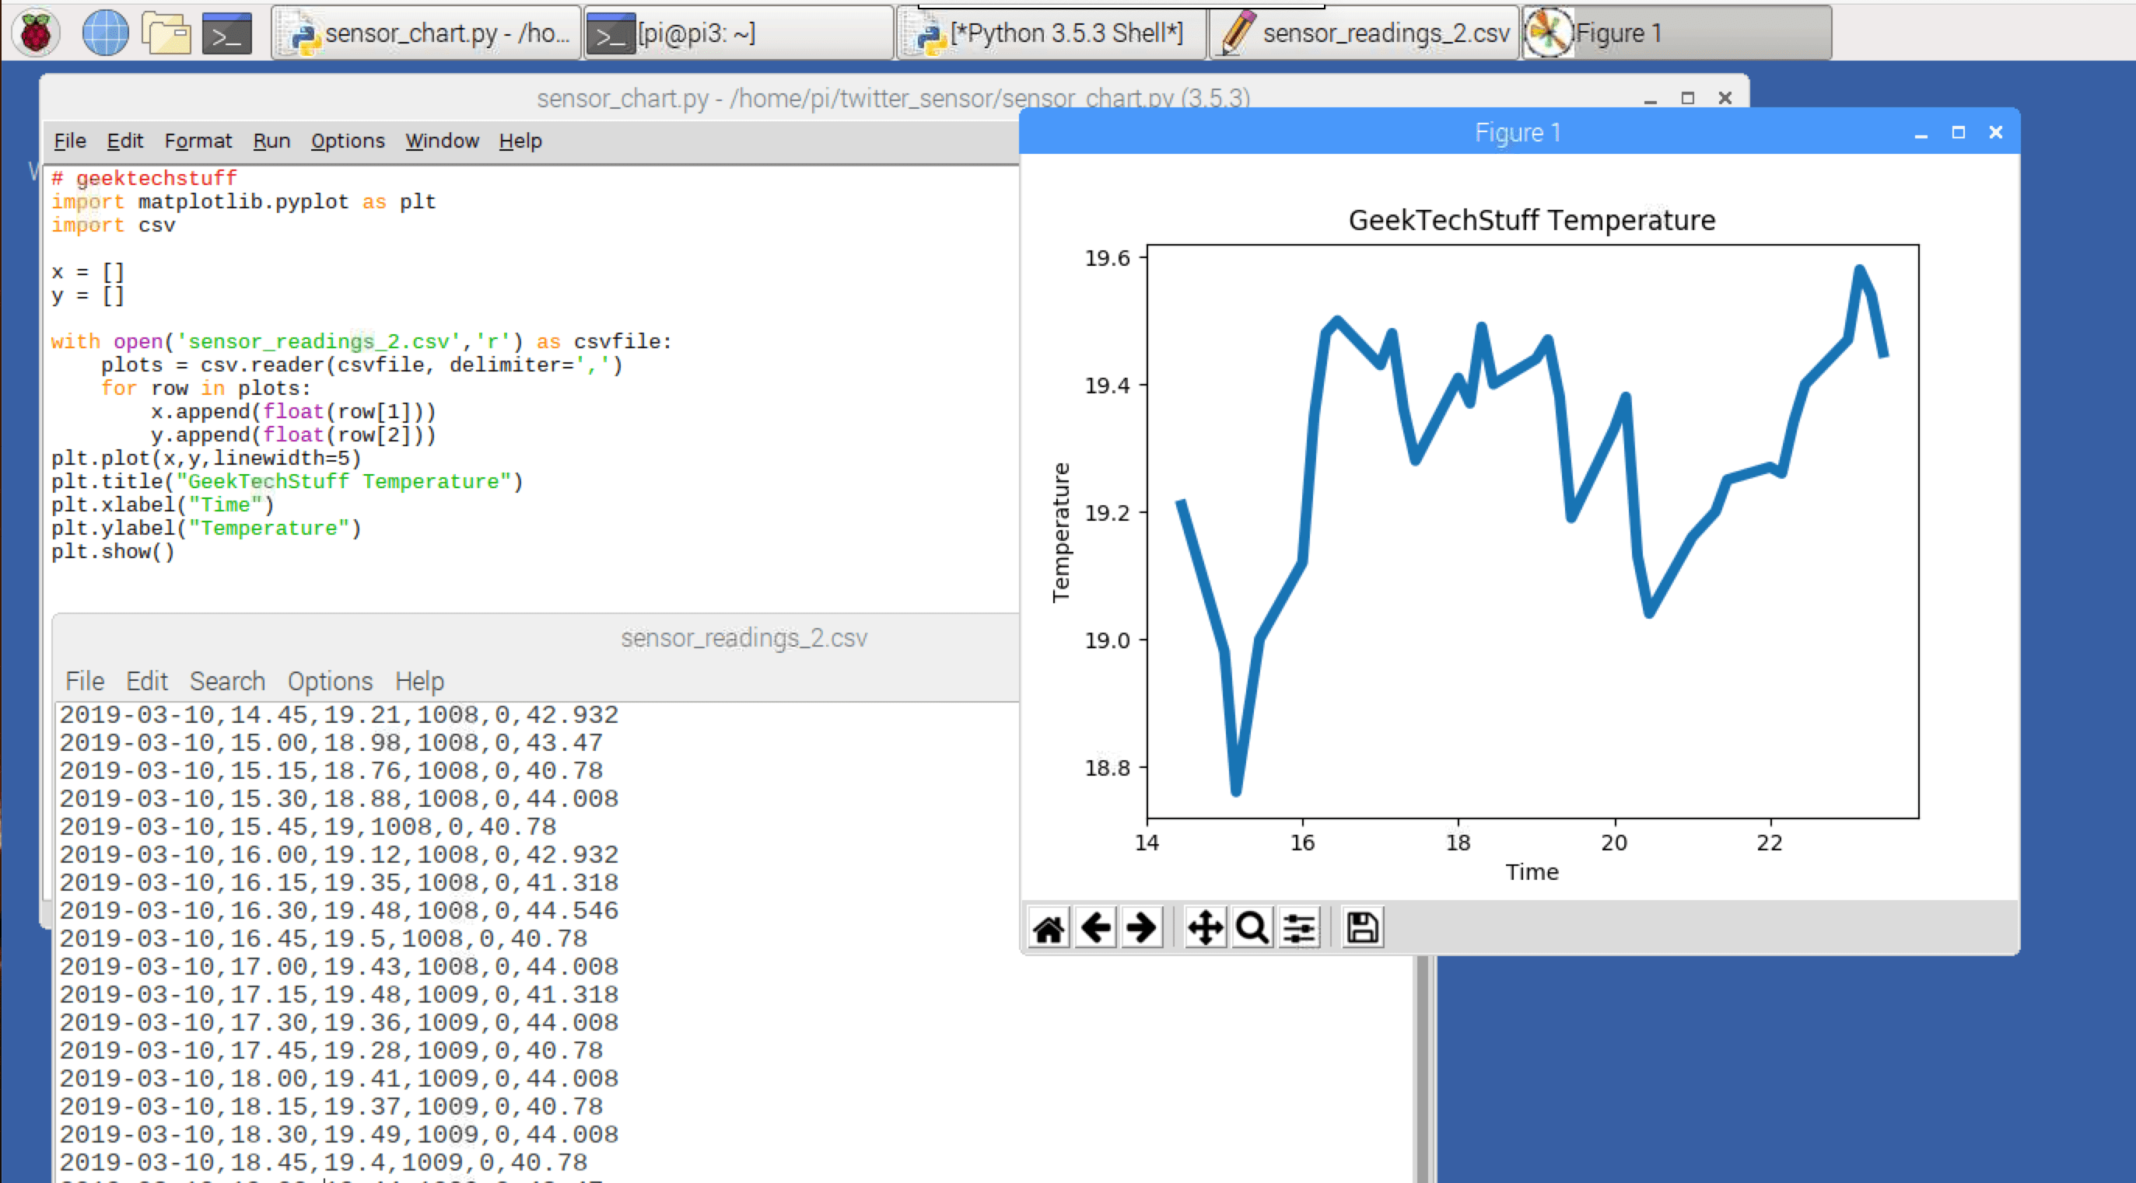2136x1183 pixels.
Task: Launch the terminal from the panel
Action: click(227, 33)
